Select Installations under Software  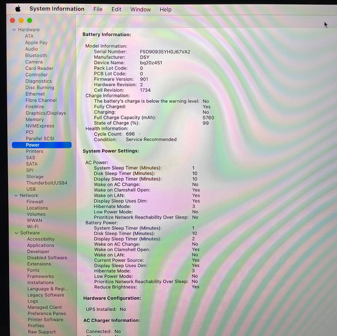(41, 283)
